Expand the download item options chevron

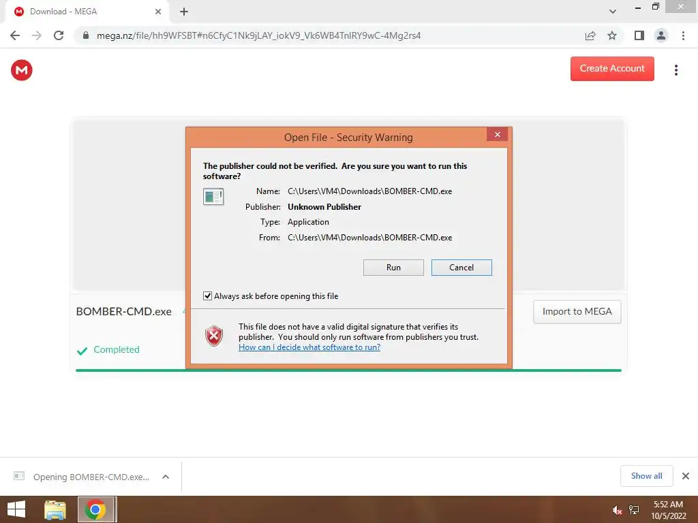[166, 477]
